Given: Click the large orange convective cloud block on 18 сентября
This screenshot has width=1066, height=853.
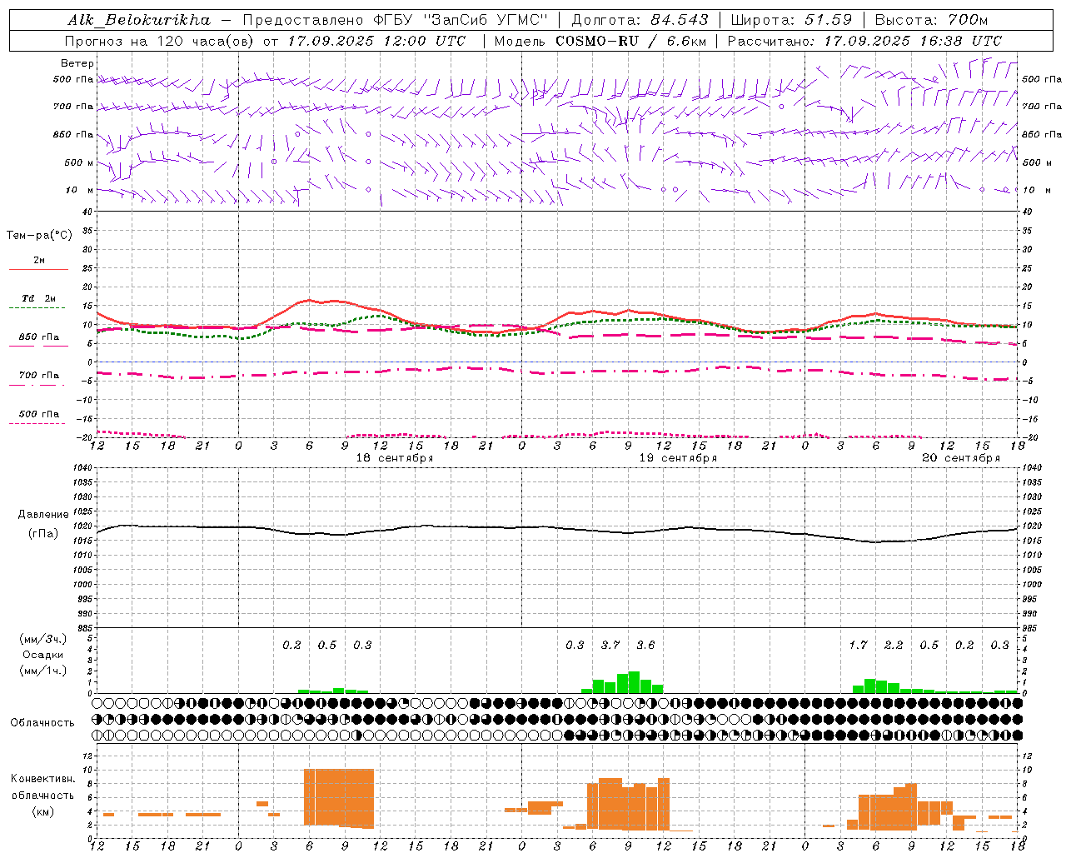Looking at the screenshot, I should [339, 797].
